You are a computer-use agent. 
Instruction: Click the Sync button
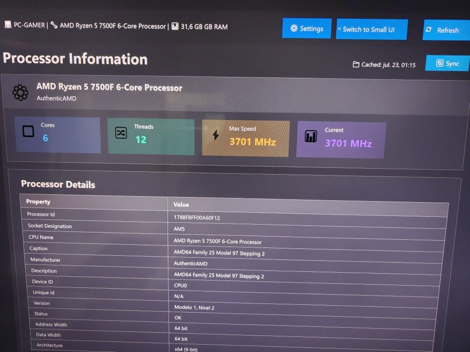(447, 63)
